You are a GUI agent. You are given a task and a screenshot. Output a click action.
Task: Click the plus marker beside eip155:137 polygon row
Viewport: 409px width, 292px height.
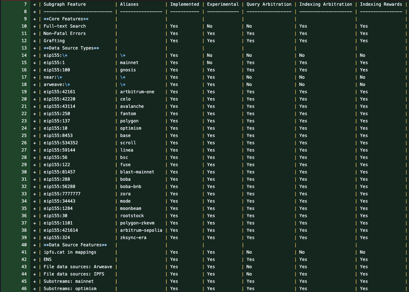click(35, 121)
